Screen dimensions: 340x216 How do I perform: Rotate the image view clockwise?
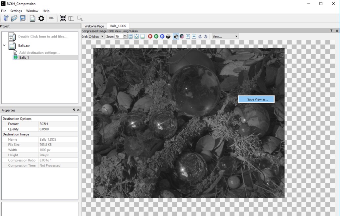coord(200,36)
